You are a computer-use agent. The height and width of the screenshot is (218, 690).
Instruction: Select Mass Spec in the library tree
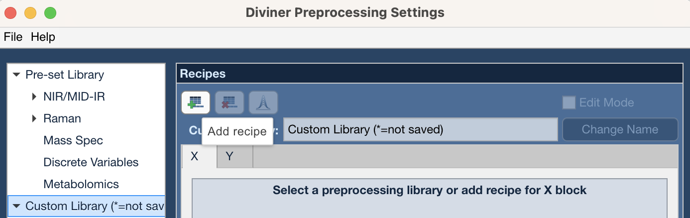click(x=73, y=140)
